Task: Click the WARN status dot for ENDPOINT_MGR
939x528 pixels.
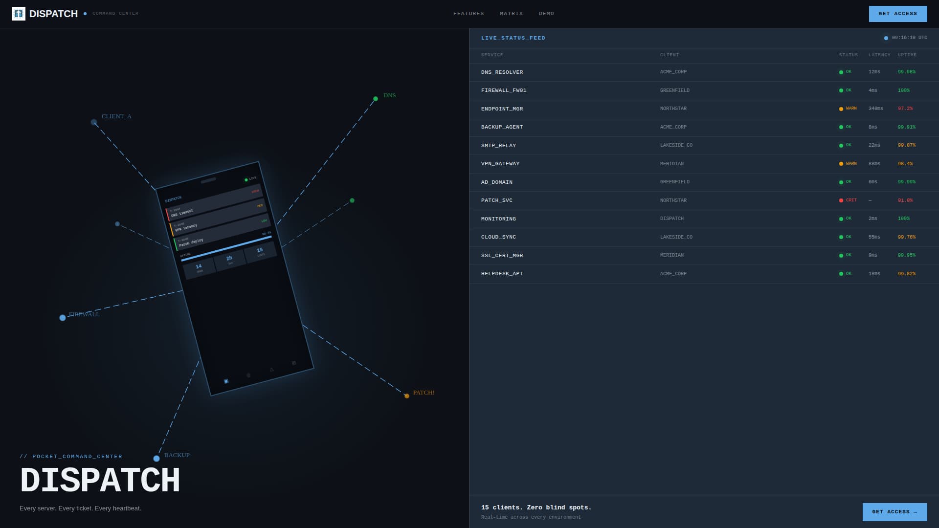Action: pyautogui.click(x=841, y=109)
